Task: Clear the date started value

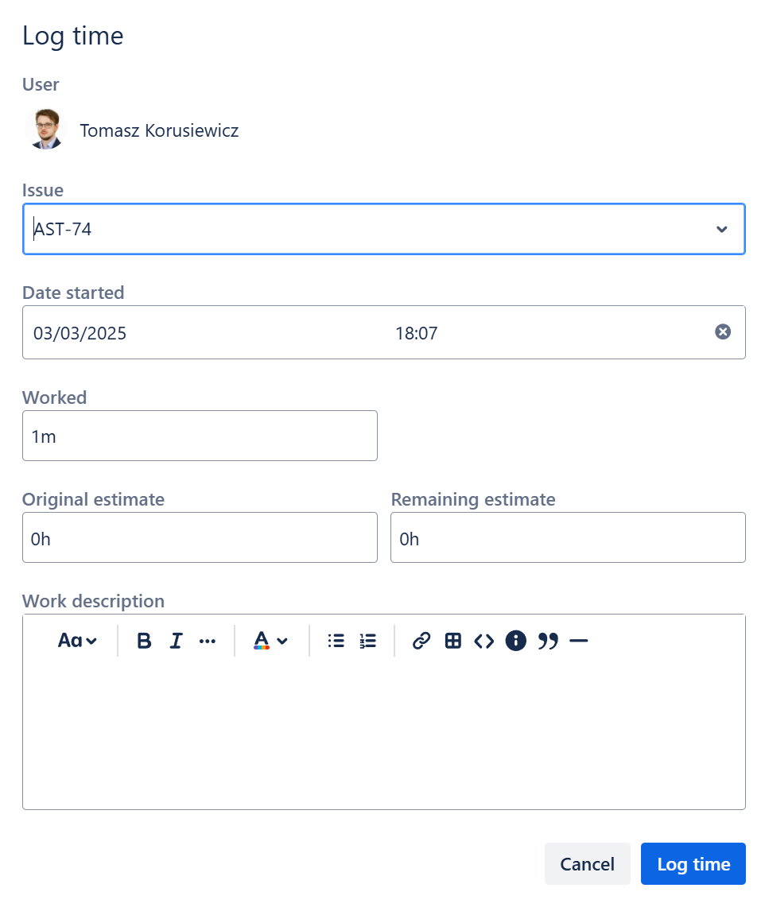Action: click(x=723, y=331)
